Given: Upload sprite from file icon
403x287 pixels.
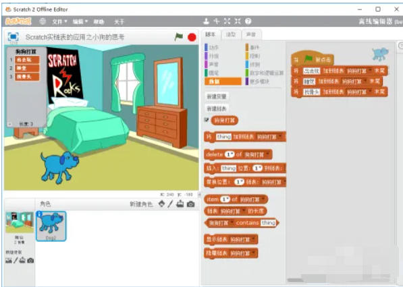Looking at the screenshot, I should coord(180,204).
